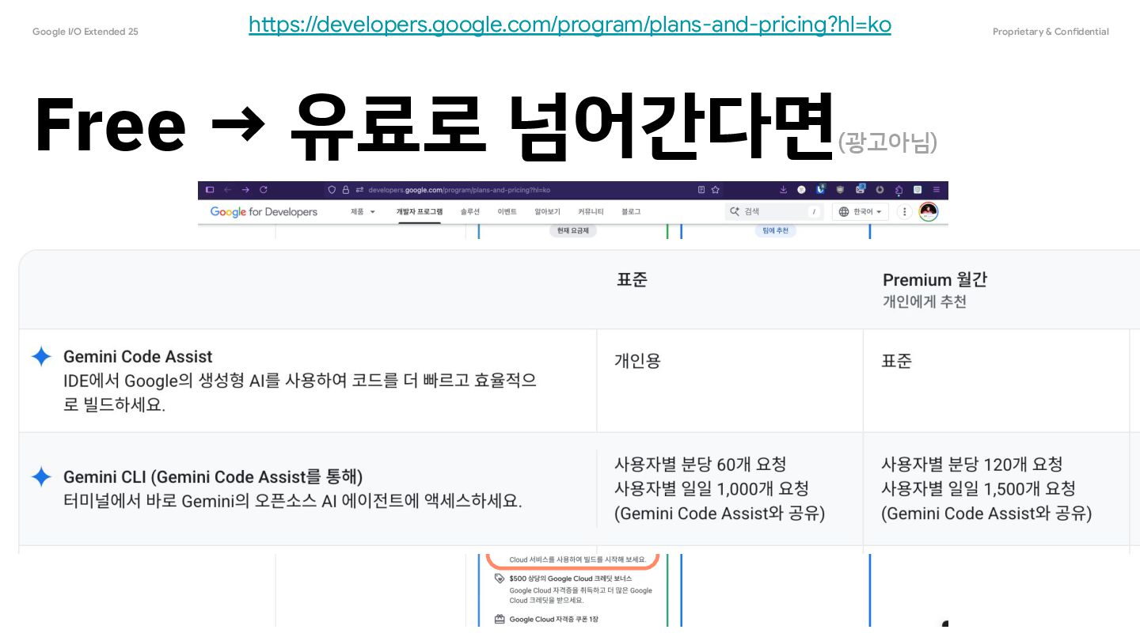This screenshot has height=641, width=1140.
Task: Open the 한국어 language dropdown
Action: click(x=861, y=212)
